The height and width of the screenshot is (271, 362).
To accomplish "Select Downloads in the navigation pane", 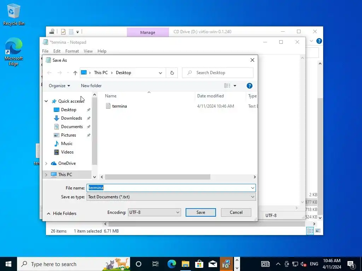I will (71, 118).
